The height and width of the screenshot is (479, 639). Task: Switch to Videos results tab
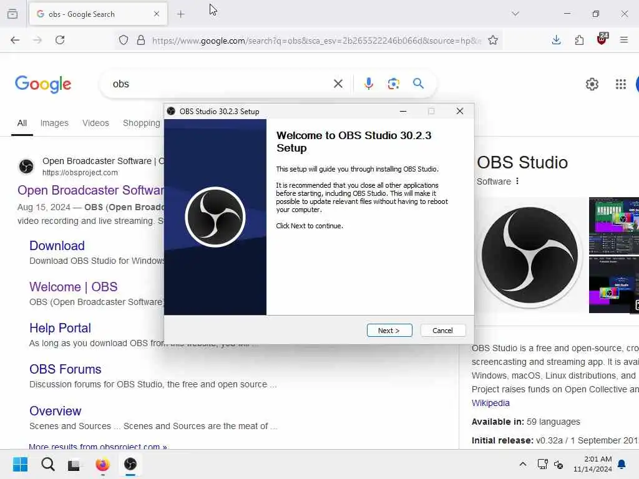[x=95, y=123]
